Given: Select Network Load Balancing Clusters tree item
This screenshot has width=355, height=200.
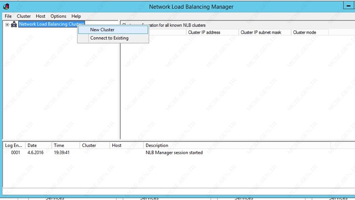Looking at the screenshot, I should [51, 24].
